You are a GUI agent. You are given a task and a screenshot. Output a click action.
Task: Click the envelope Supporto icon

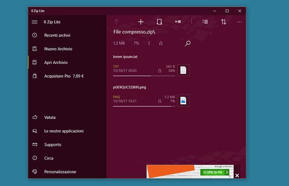point(35,144)
